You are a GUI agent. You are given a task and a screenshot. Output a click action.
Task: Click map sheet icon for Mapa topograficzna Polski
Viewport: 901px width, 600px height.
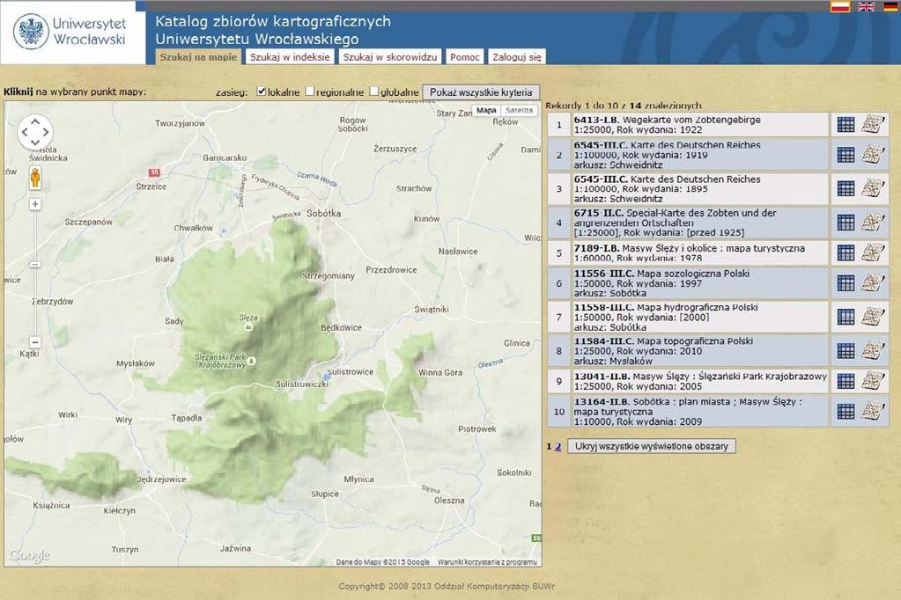click(873, 350)
